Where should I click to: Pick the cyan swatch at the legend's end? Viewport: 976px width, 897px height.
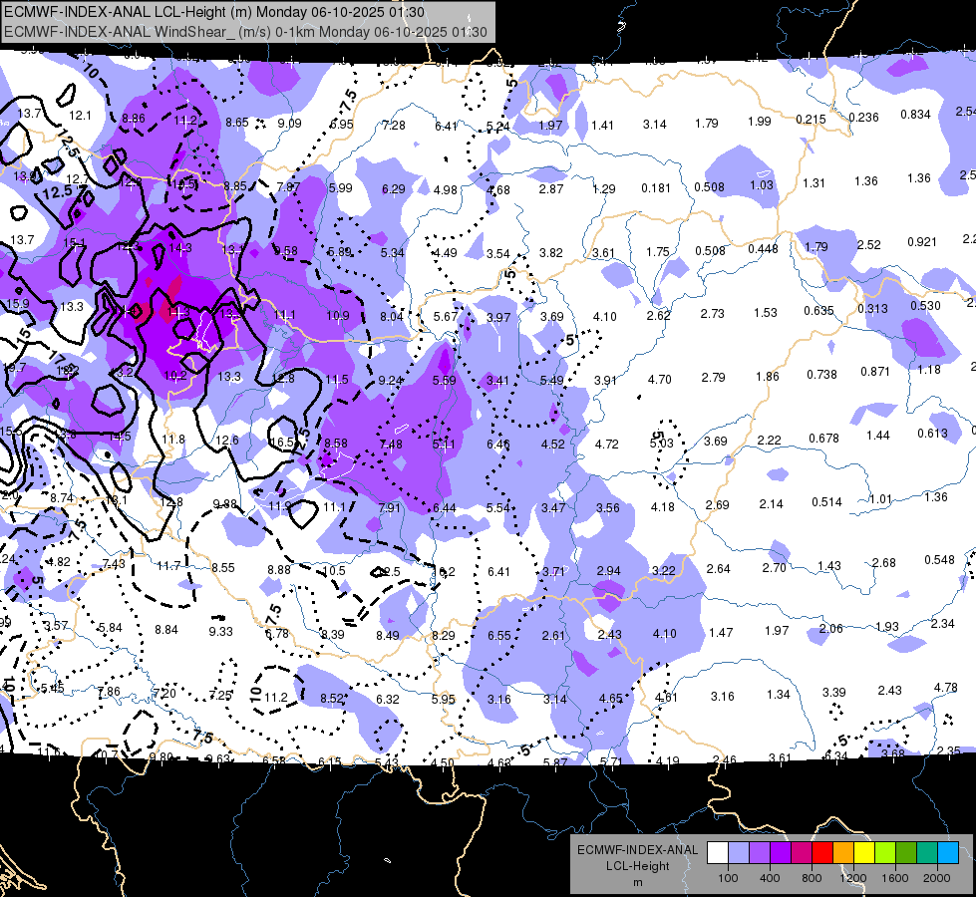click(x=948, y=853)
